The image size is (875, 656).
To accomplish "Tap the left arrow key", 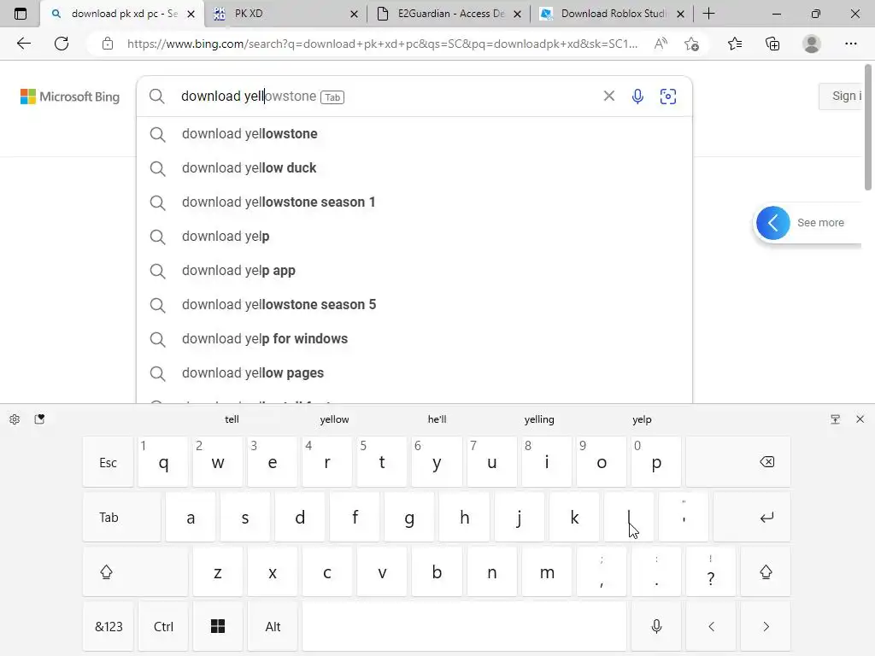I will coord(711,626).
